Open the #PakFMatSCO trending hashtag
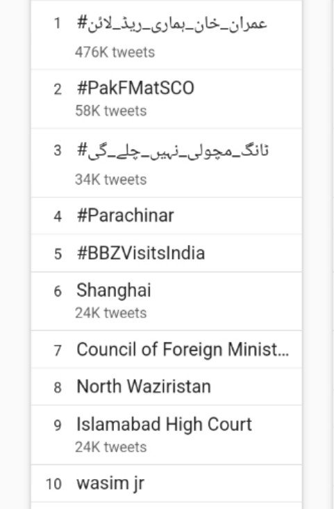 tap(167, 99)
